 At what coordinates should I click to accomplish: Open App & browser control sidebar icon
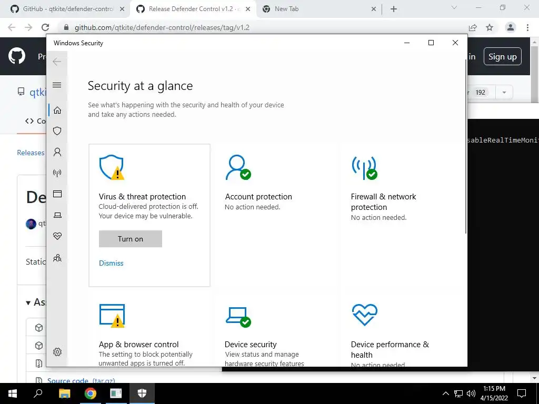point(57,194)
